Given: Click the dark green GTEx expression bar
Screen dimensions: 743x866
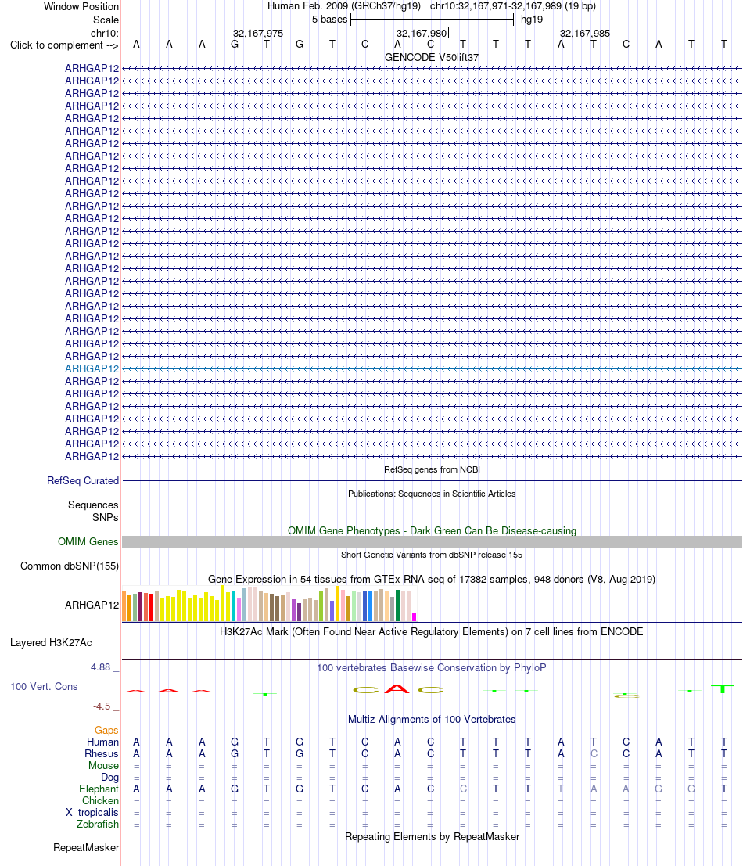Looking at the screenshot, I should coord(397,605).
